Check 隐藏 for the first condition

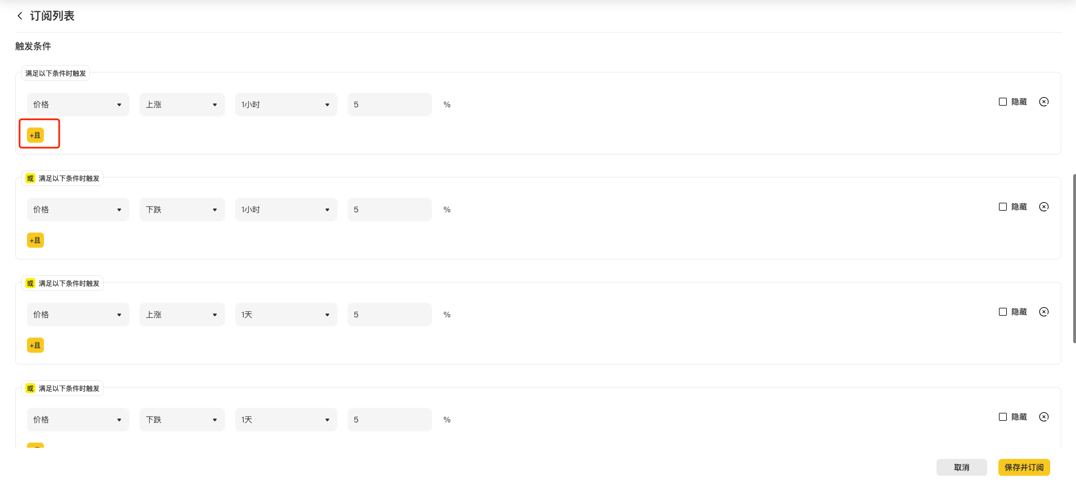(1003, 102)
